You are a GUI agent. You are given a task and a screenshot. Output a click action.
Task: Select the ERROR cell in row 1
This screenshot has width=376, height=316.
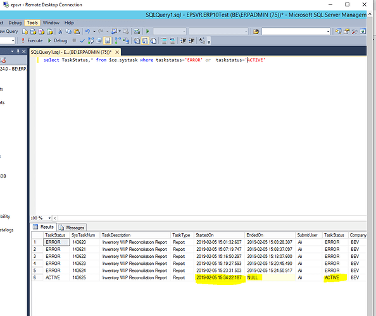tap(56, 242)
